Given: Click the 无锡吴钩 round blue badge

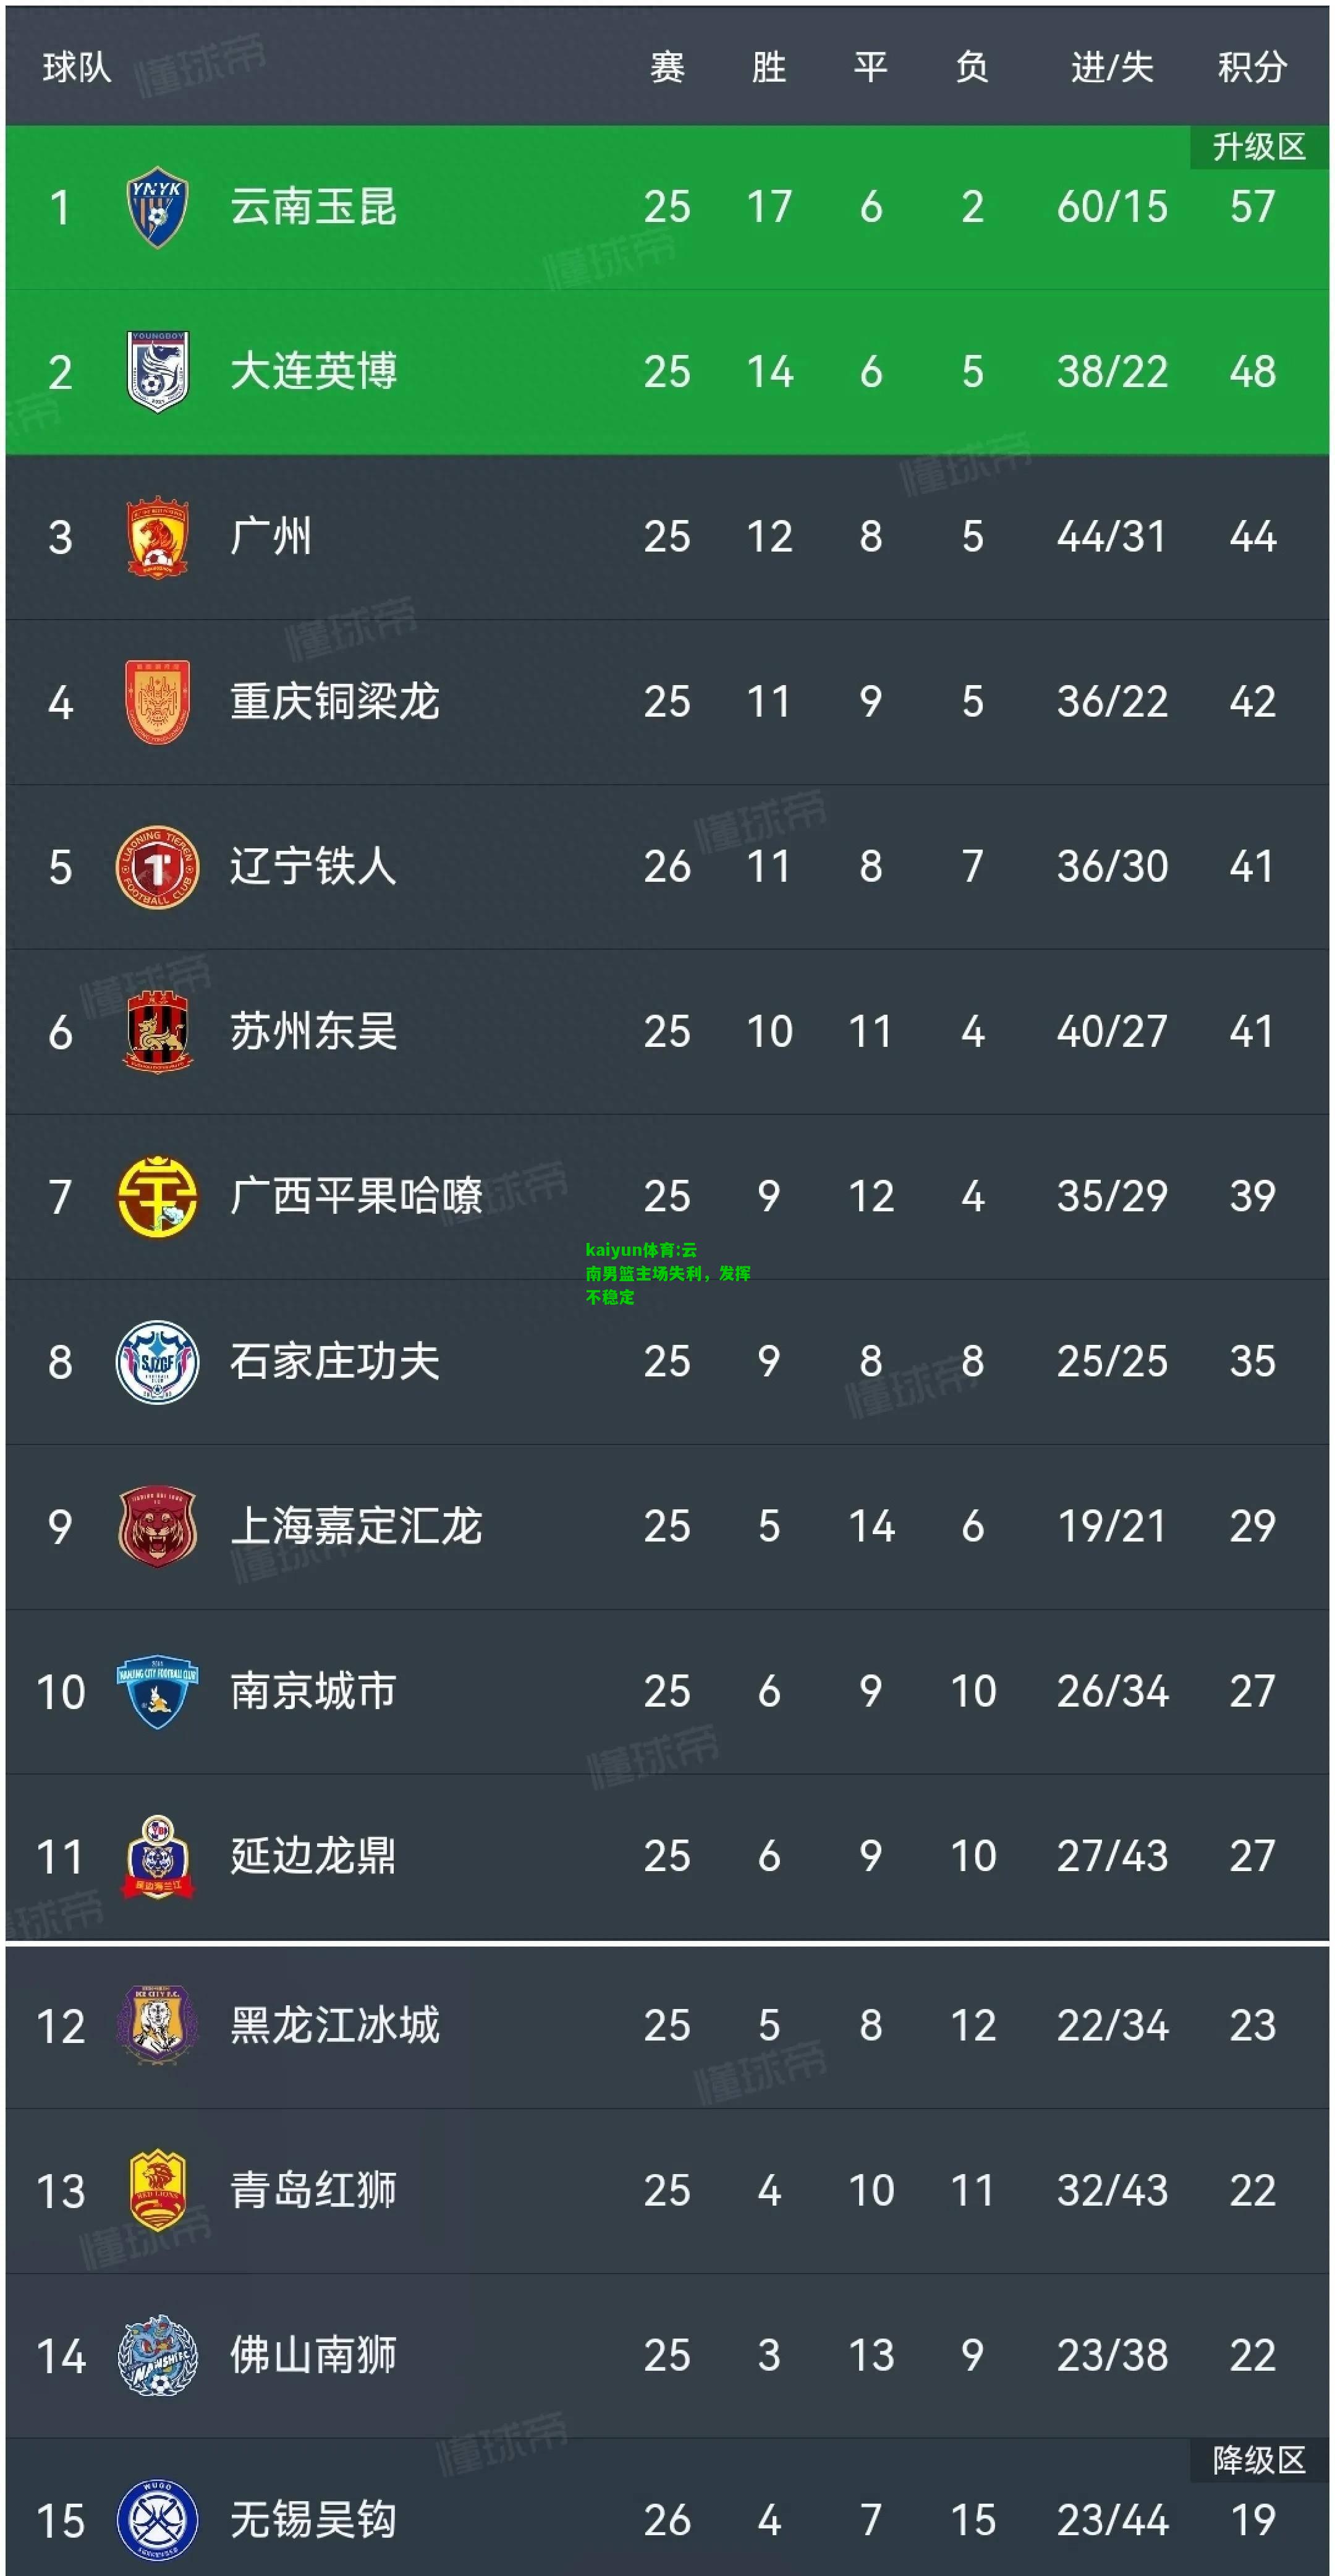Looking at the screenshot, I should point(158,2519).
